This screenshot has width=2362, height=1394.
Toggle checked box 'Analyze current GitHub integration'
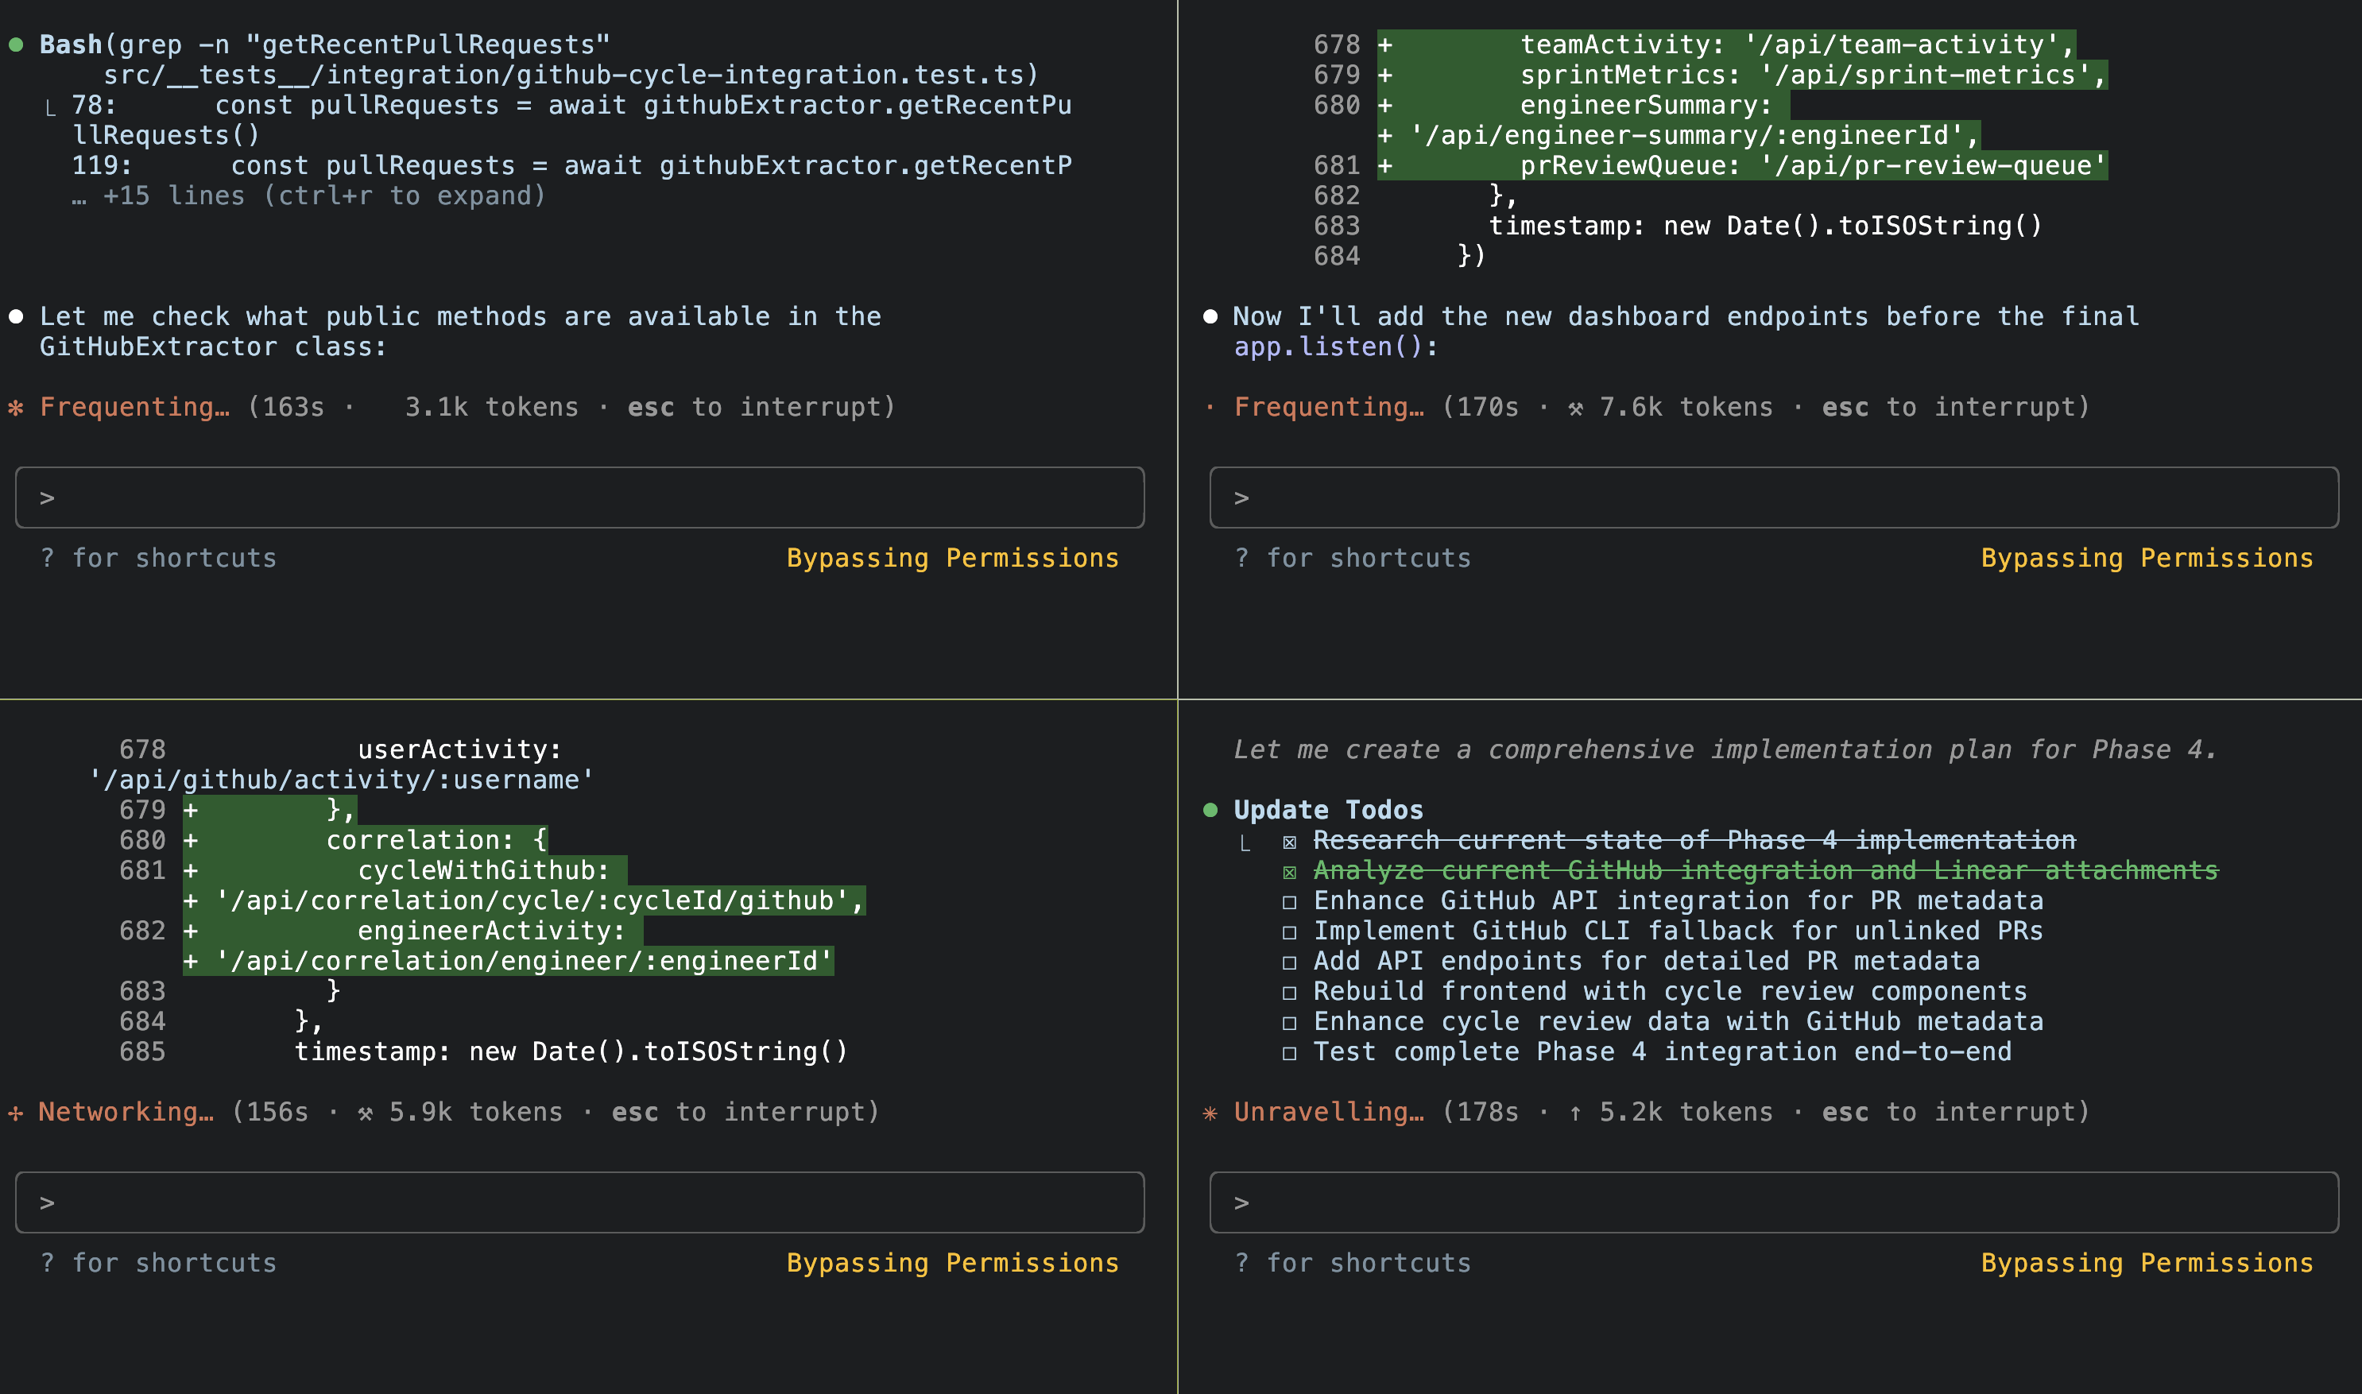tap(1289, 873)
